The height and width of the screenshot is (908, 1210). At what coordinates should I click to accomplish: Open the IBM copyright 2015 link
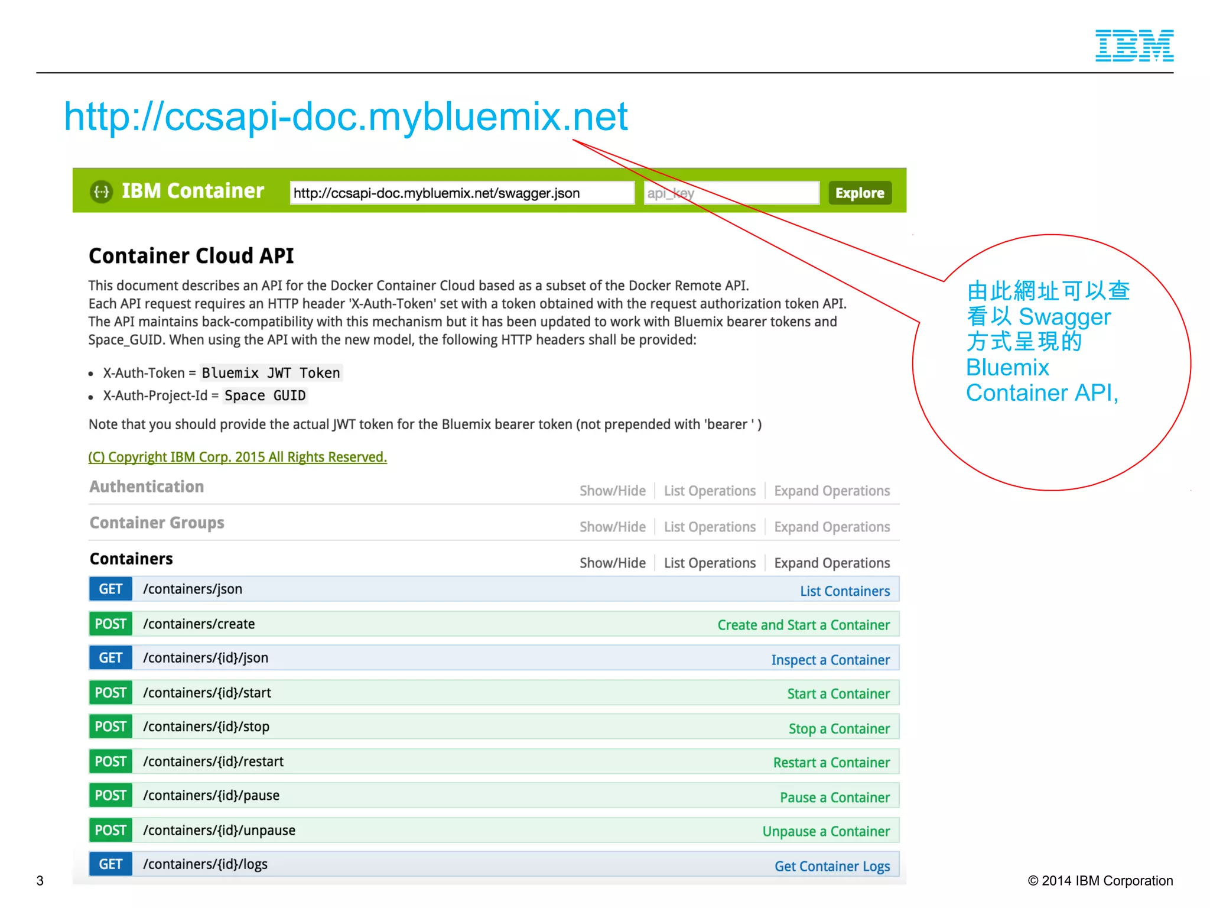click(x=238, y=457)
